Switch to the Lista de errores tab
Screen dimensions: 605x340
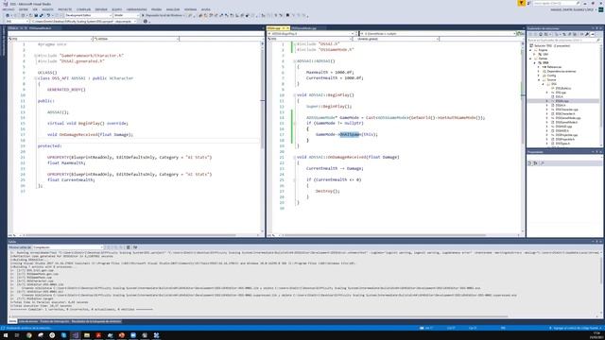click(x=28, y=321)
